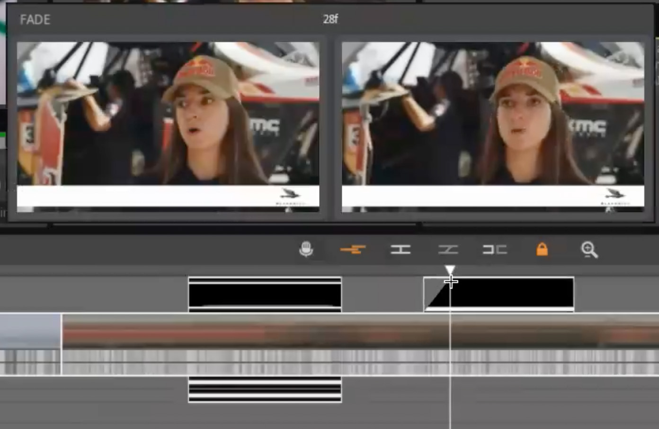The image size is (659, 429).
Task: Select the short blue-gray clip at track start
Action: [30, 331]
